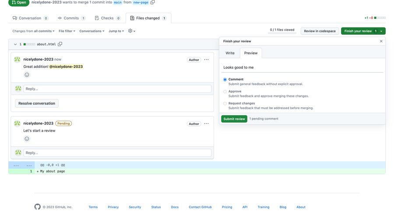Open the Contact GitHub footer link
This screenshot has width=394, height=212.
[200, 207]
